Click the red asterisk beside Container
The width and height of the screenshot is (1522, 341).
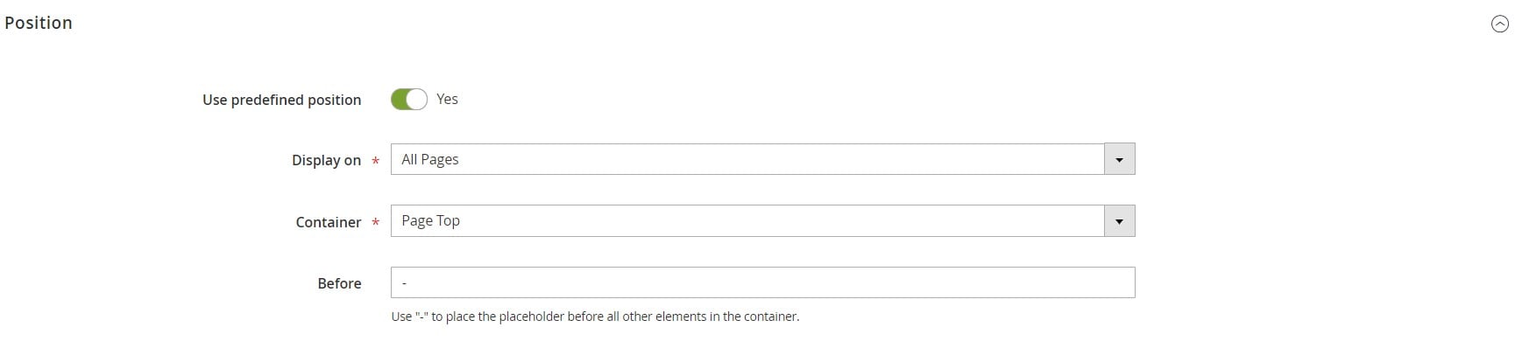pyautogui.click(x=375, y=223)
